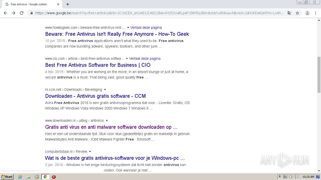Open the Chrome three-dot menu
321x180 pixels.
[x=316, y=13]
